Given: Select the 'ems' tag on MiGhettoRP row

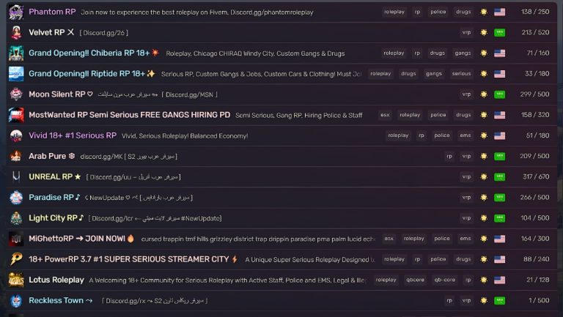Looking at the screenshot, I should click(466, 239).
